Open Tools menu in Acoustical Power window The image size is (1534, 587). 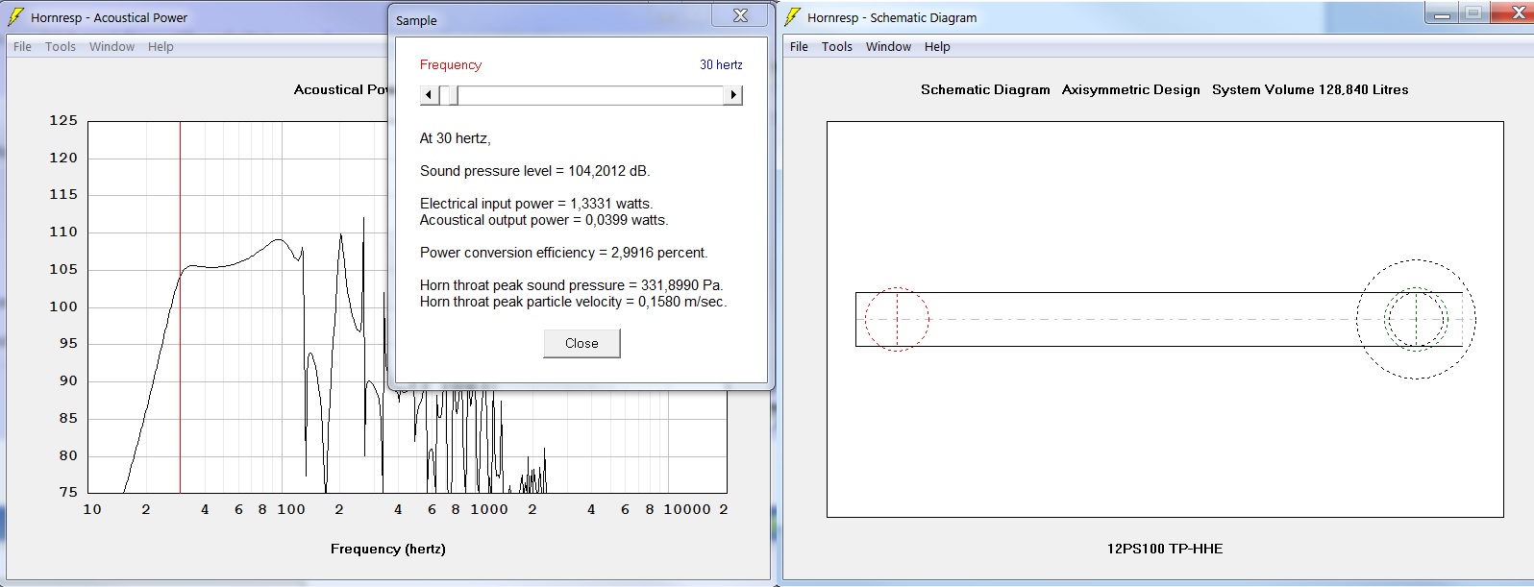tap(60, 46)
